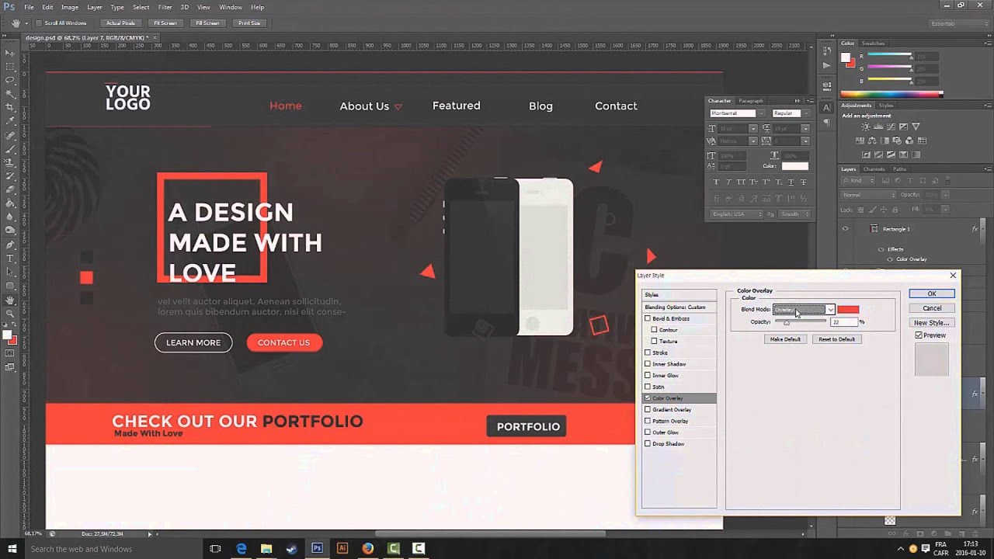Click Cancel in Layer Style dialog
This screenshot has height=559, width=994.
(x=932, y=308)
